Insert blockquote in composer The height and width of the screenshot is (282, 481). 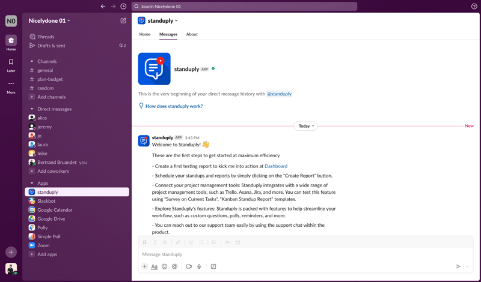pyautogui.click(x=214, y=242)
